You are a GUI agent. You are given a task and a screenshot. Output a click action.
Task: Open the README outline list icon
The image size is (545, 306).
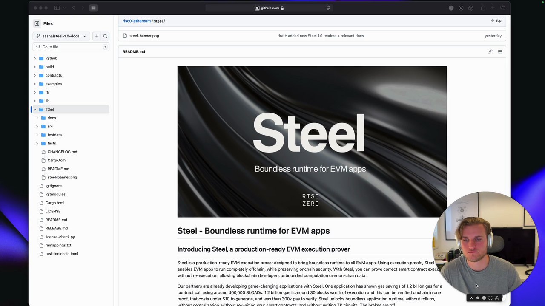[500, 51]
